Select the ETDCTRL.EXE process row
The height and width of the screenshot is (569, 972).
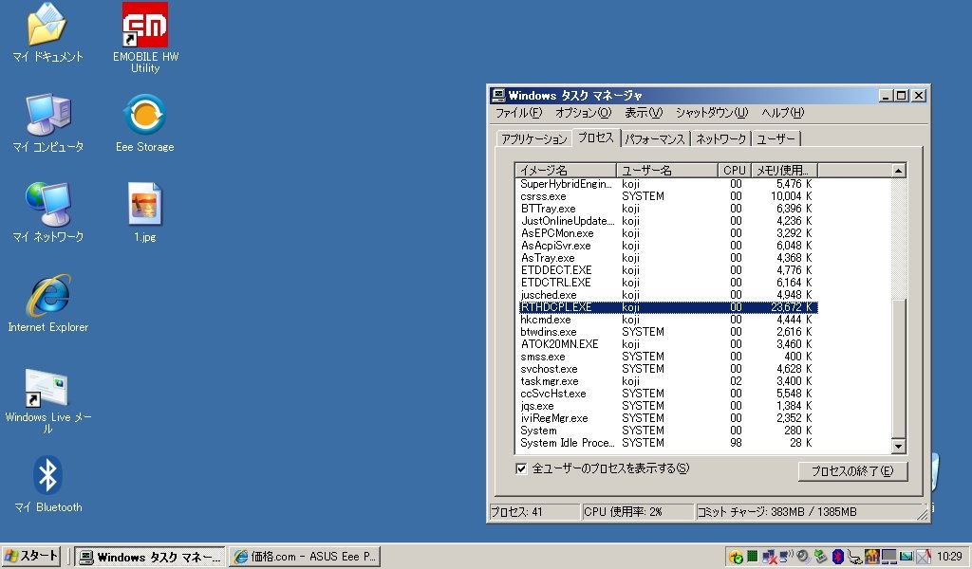click(666, 283)
